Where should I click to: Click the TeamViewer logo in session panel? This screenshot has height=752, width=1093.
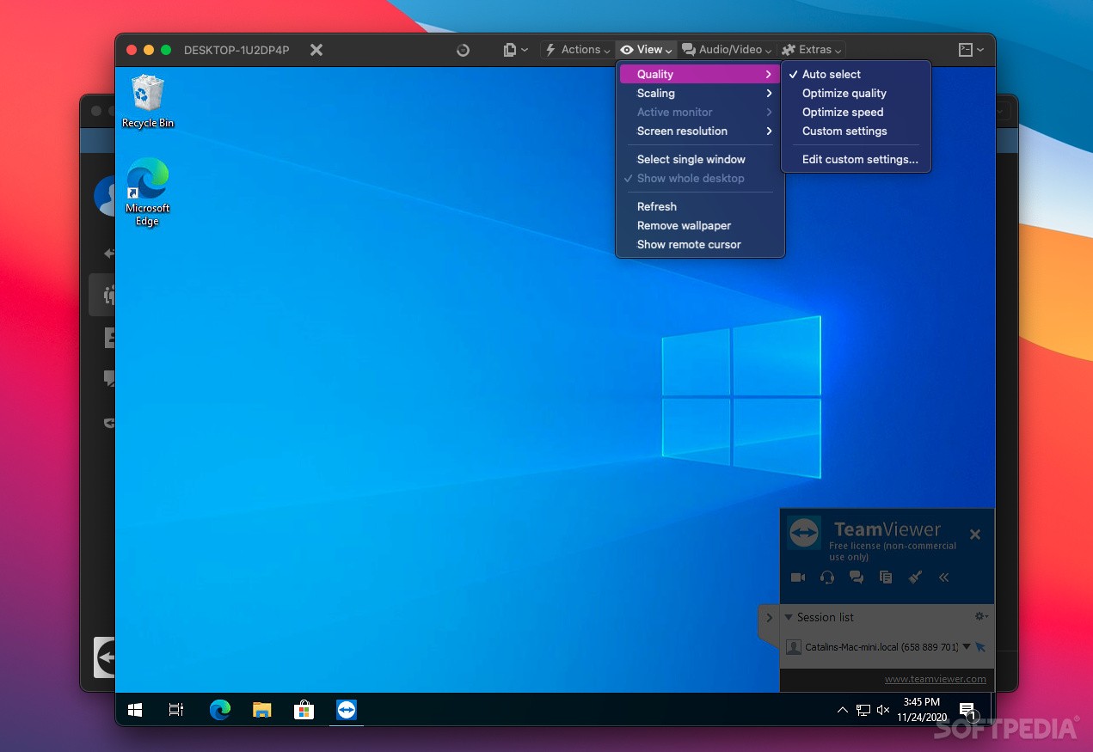[804, 533]
